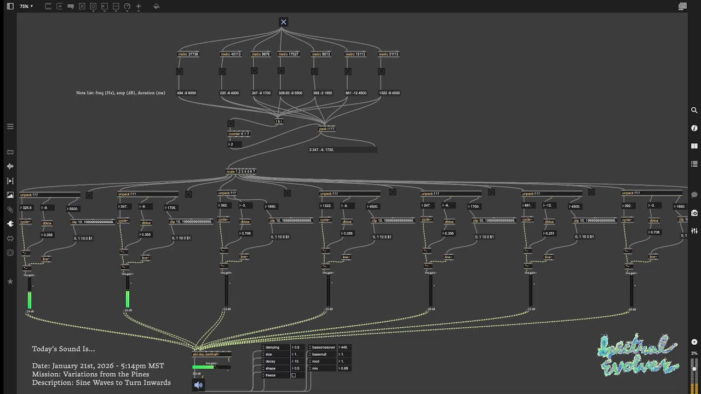Open the objects browser icon in left sidebar
The width and height of the screenshot is (701, 394).
tap(10, 152)
